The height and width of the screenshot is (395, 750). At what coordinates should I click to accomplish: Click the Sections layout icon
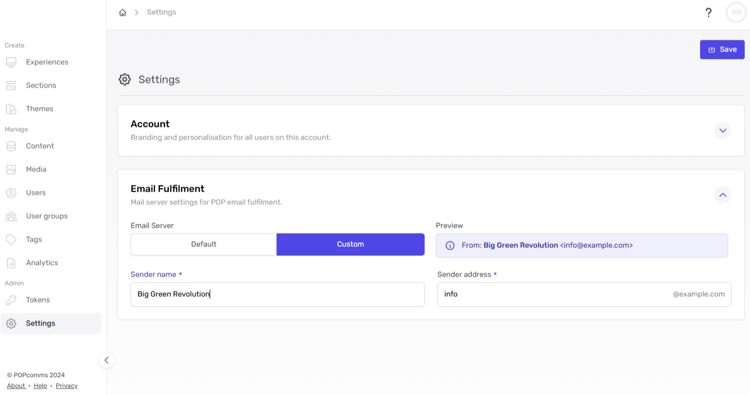[11, 85]
